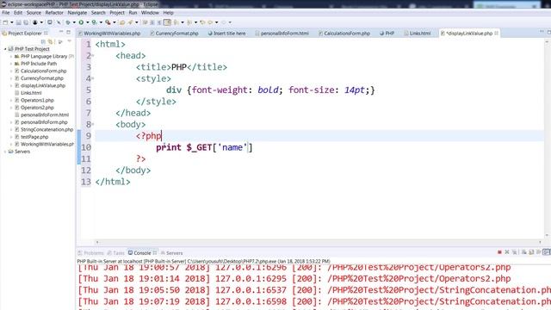The height and width of the screenshot is (310, 551).
Task: Close the displayLinkValue.php editor tab
Action: click(x=496, y=33)
